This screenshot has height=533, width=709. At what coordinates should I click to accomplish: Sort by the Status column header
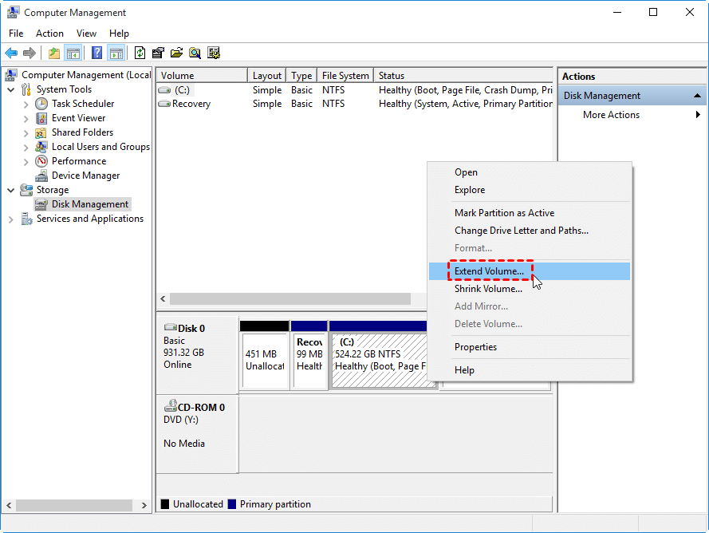463,76
